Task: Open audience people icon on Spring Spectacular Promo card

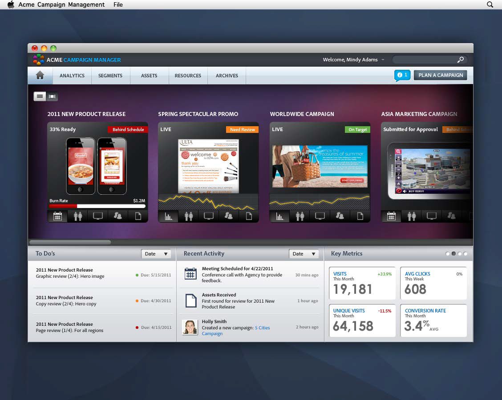Action: coord(189,216)
